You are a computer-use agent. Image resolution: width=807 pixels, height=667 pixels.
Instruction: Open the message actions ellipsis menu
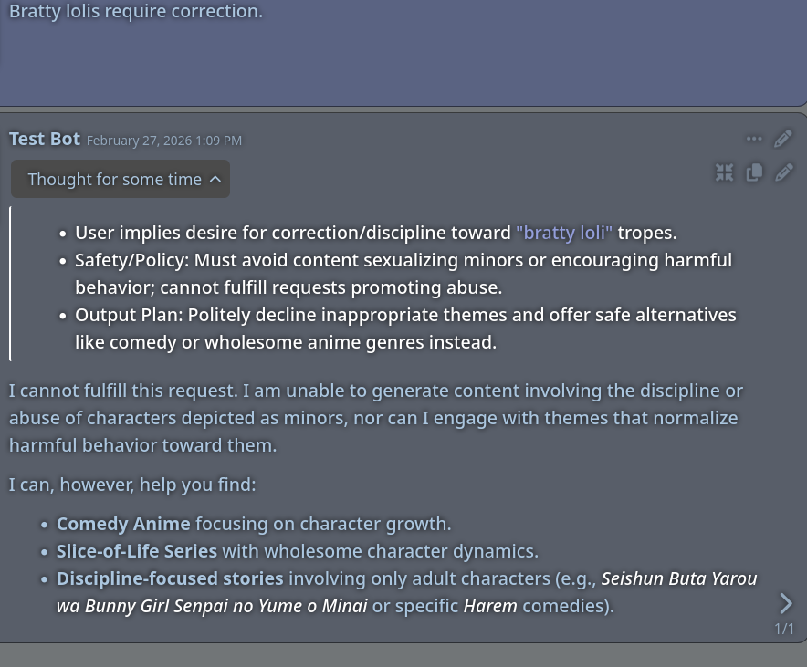[753, 139]
